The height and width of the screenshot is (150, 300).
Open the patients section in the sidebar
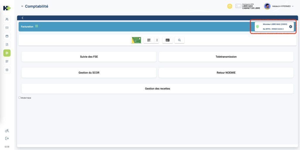(x=7, y=20)
